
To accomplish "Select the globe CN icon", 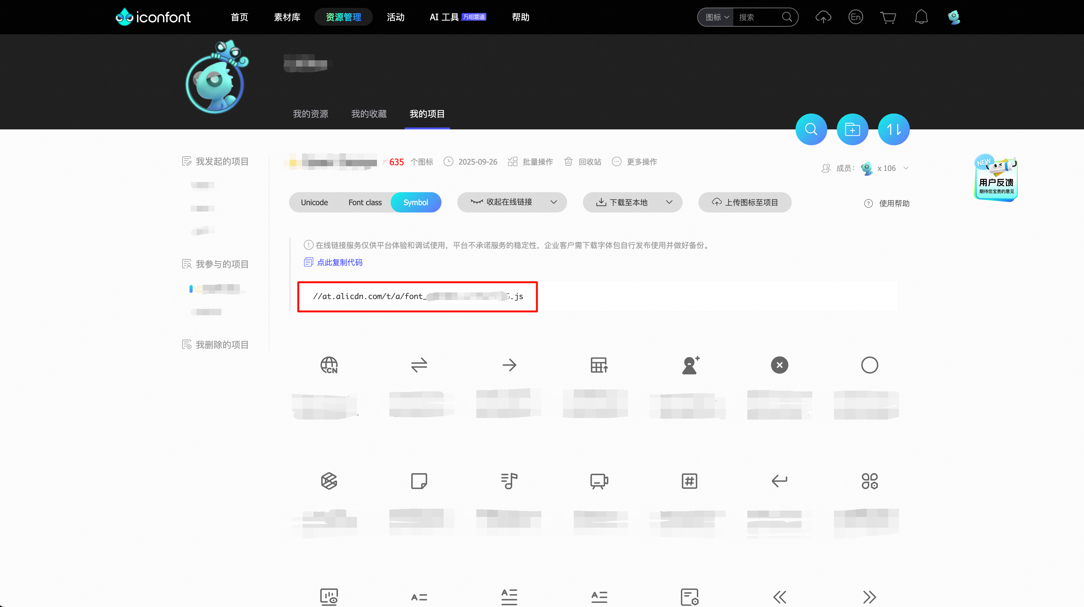I will coord(329,365).
